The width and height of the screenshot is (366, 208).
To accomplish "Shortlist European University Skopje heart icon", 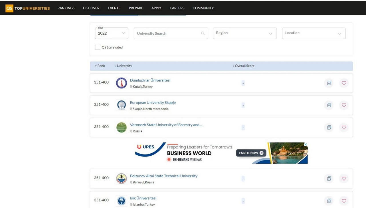I will pyautogui.click(x=344, y=105).
